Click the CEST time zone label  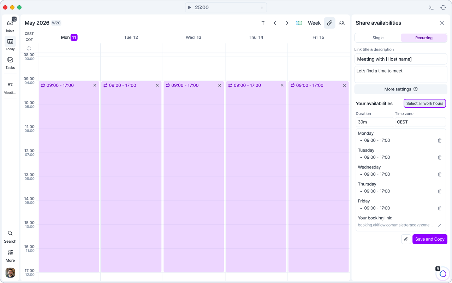tap(29, 34)
